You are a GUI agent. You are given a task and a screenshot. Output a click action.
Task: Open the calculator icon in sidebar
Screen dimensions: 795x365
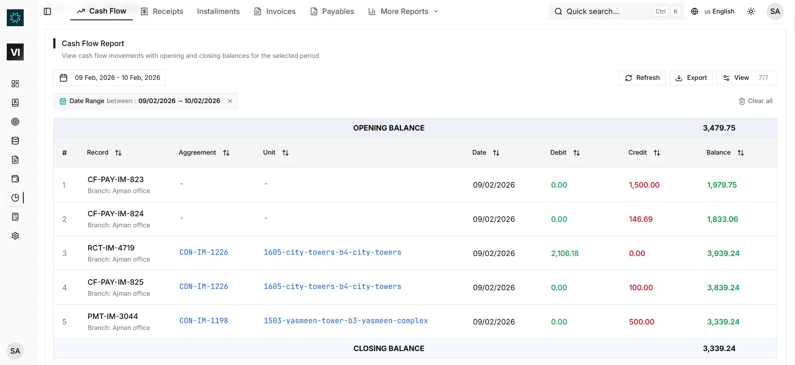15,217
